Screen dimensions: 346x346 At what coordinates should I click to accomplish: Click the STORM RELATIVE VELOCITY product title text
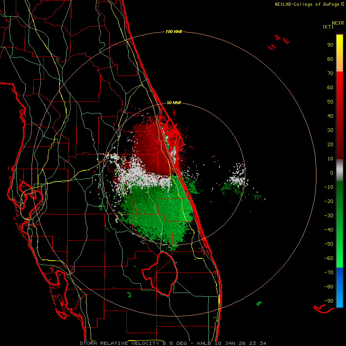[x=120, y=343]
